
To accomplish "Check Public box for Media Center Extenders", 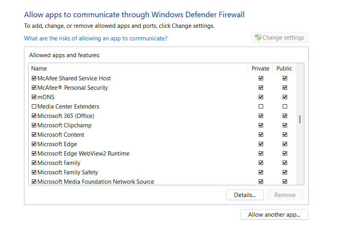I will [x=285, y=107].
